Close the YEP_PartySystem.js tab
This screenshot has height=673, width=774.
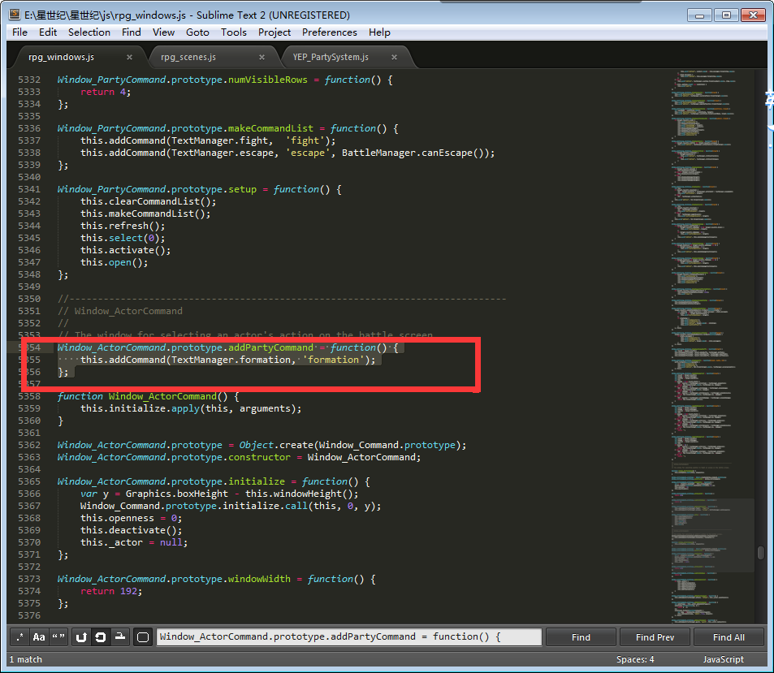394,58
